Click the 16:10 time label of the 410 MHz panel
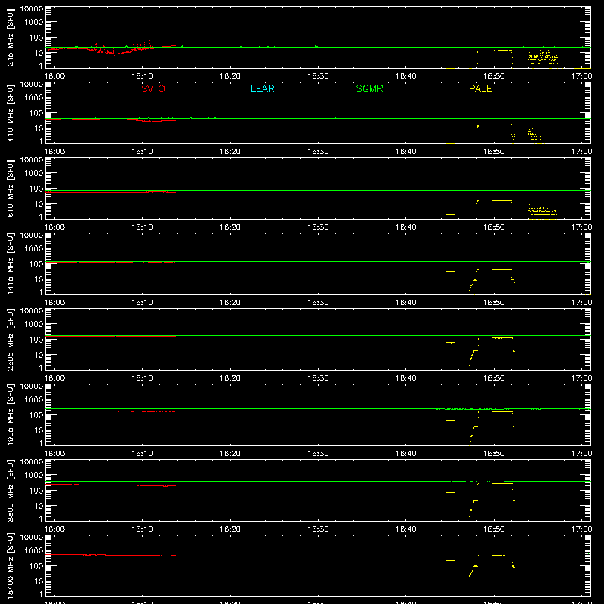 [143, 152]
